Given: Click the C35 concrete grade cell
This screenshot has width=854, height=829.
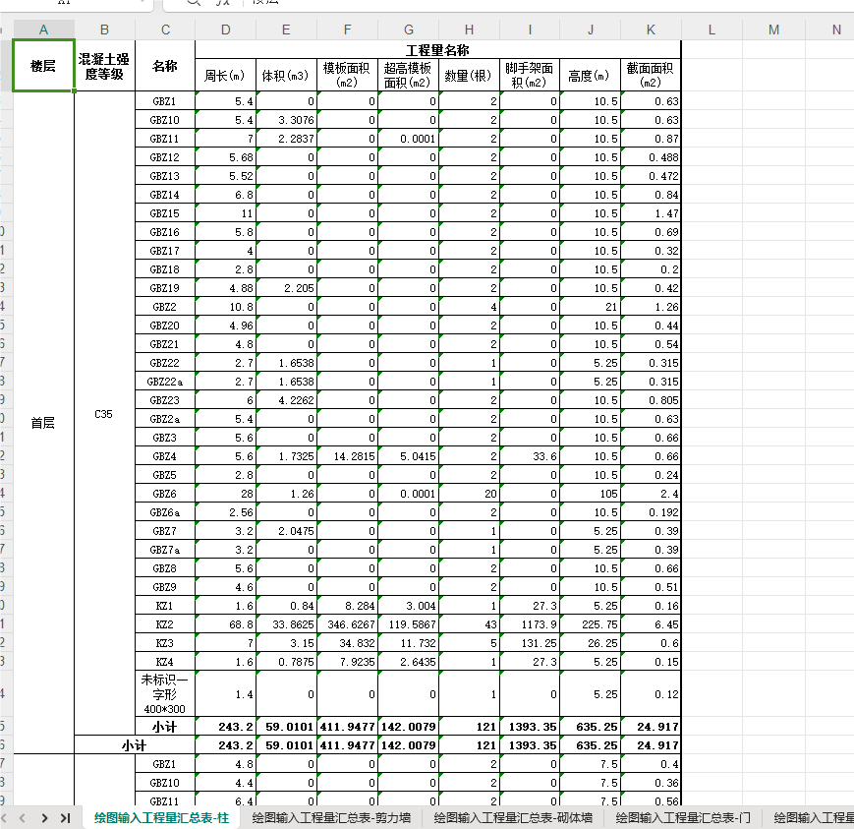Looking at the screenshot, I should click(x=104, y=414).
